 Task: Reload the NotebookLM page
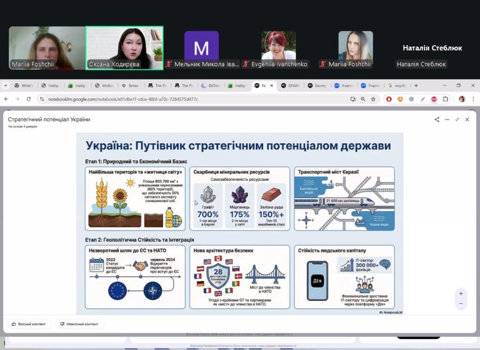tap(28, 99)
